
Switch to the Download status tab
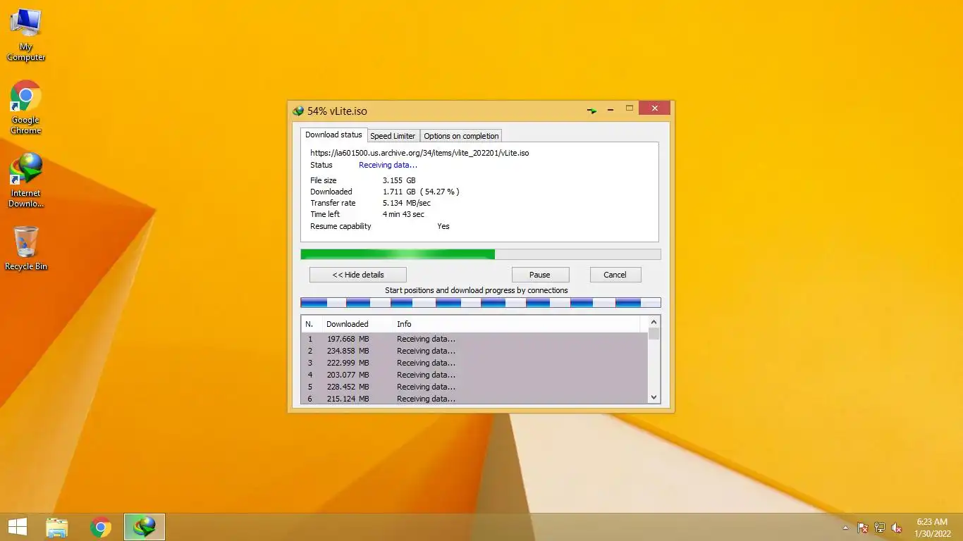tap(333, 135)
